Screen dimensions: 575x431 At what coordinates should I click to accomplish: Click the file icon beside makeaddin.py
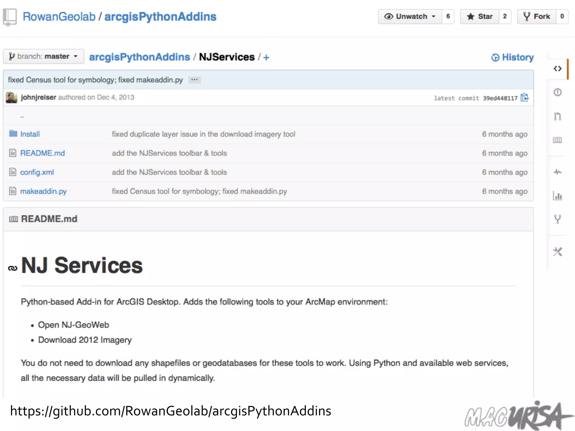coord(13,191)
